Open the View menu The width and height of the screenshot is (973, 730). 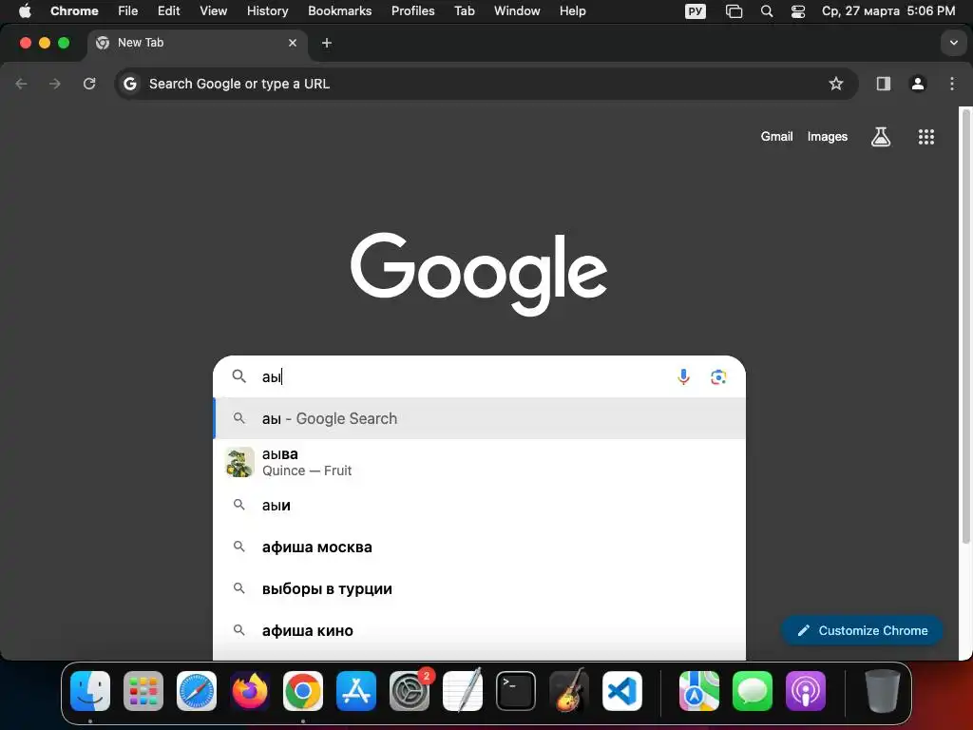213,11
